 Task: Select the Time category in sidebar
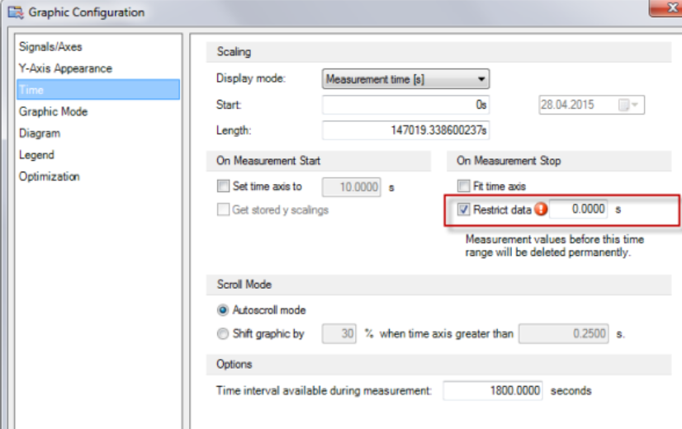tap(31, 90)
